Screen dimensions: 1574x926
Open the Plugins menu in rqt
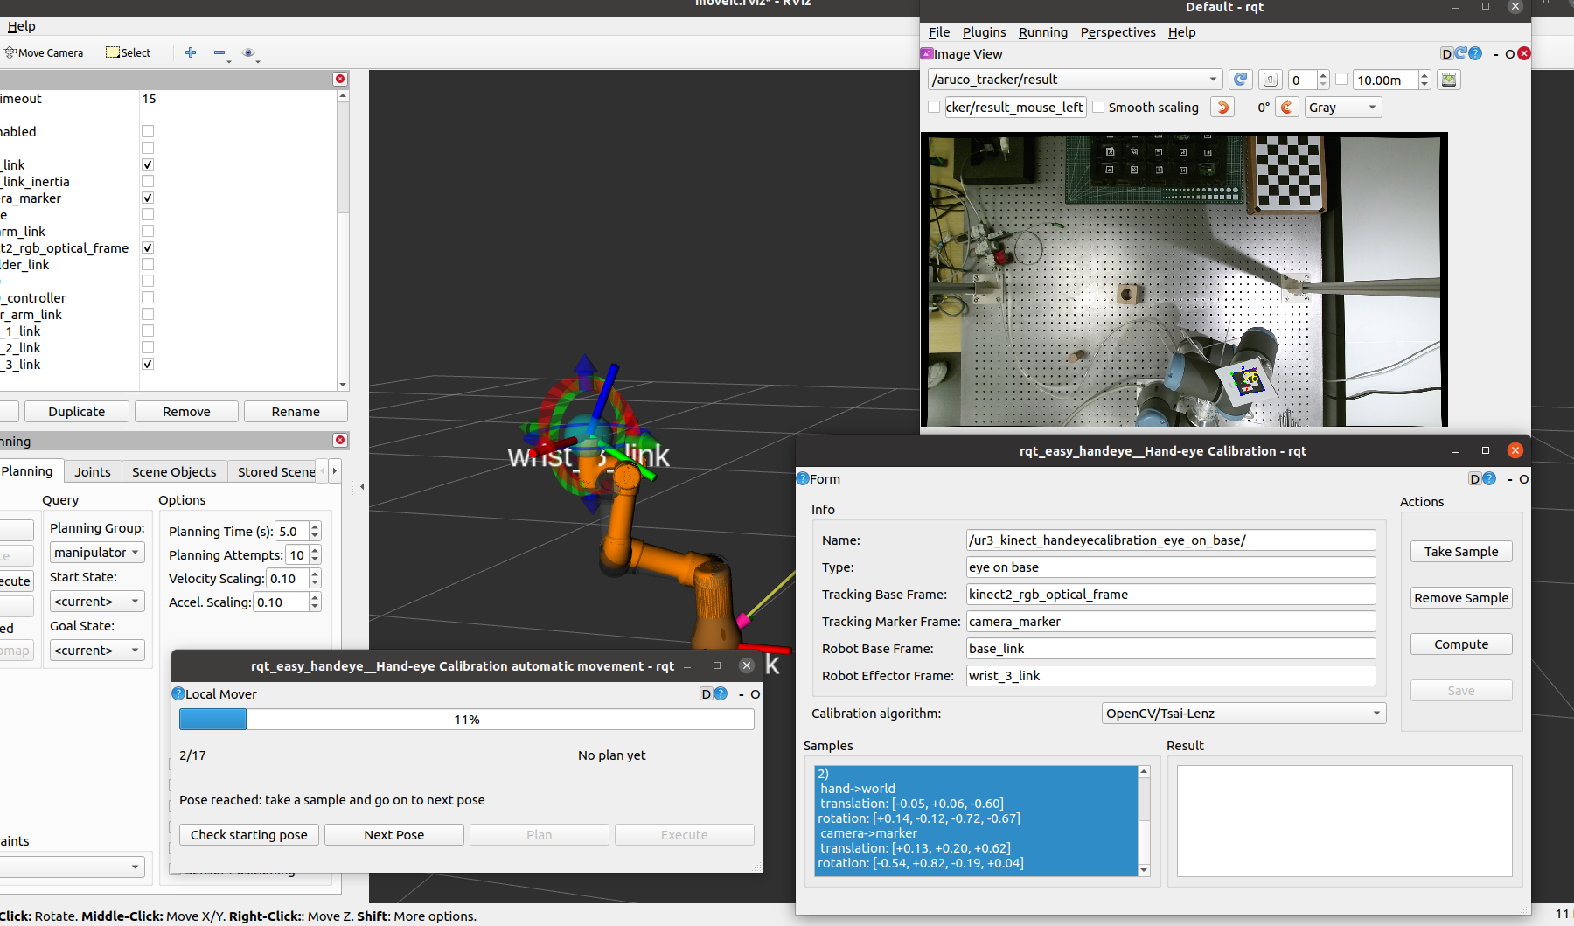click(x=984, y=32)
